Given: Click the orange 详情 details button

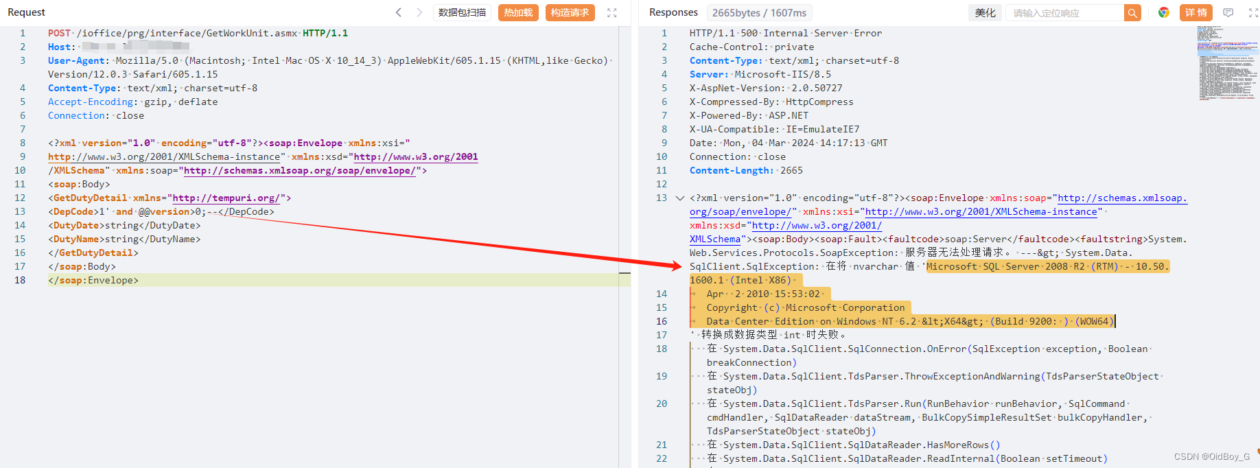Looking at the screenshot, I should point(1195,12).
